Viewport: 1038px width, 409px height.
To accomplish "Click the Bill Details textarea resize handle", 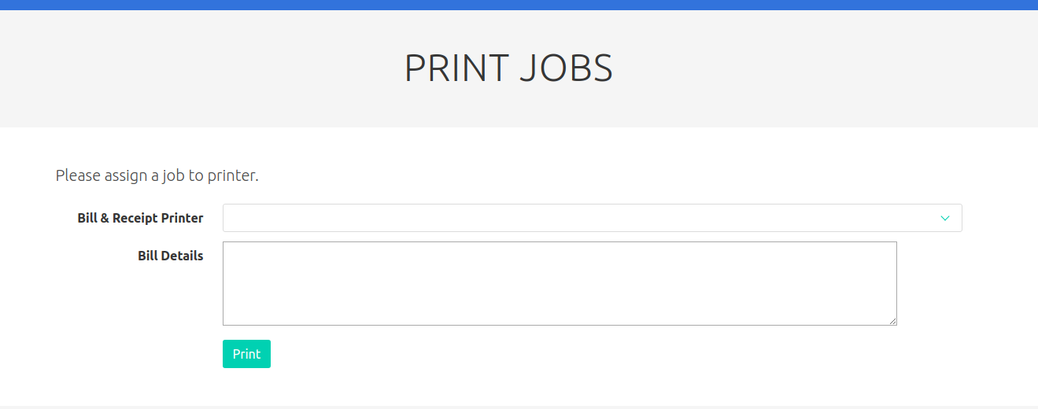I will click(x=893, y=322).
